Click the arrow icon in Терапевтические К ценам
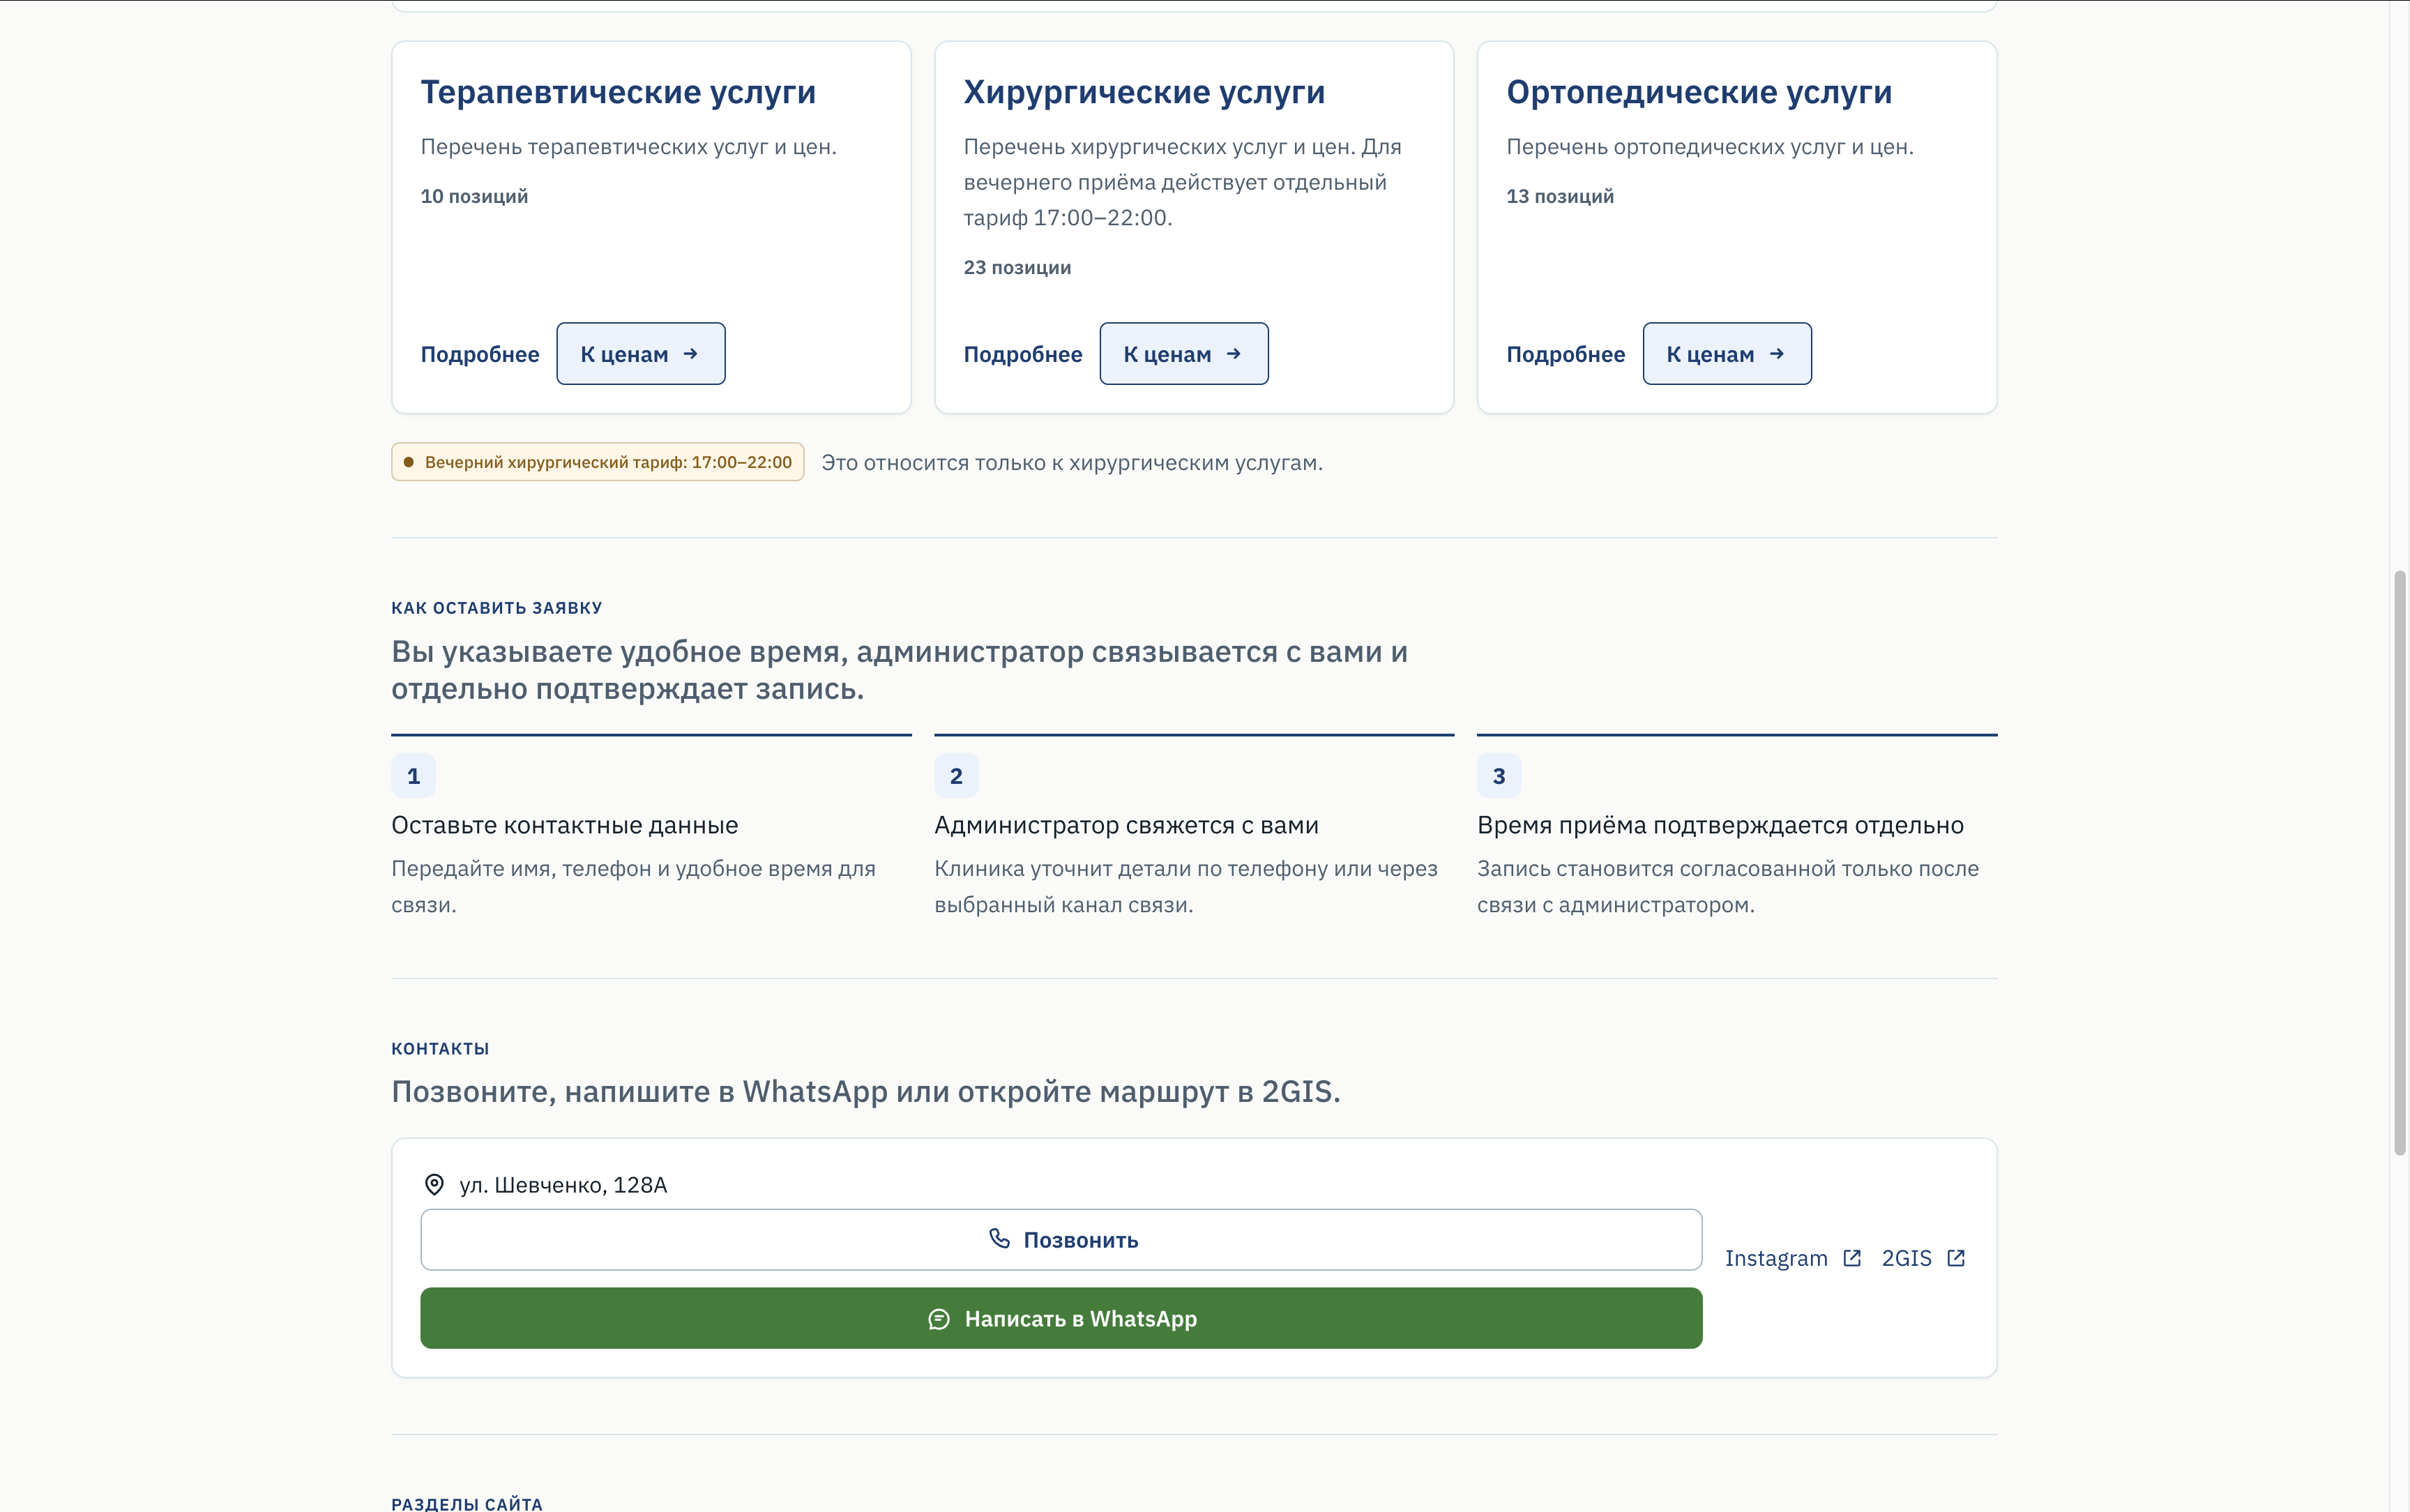The image size is (2410, 1512). (x=691, y=354)
